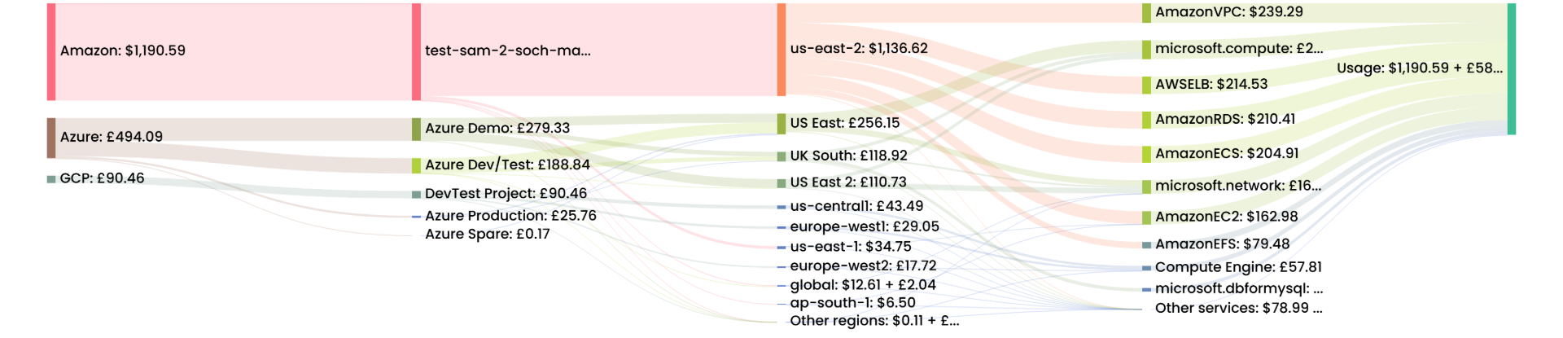Click the Azure Spare £0.17 label
Screen dimensions: 1563x338
487,235
